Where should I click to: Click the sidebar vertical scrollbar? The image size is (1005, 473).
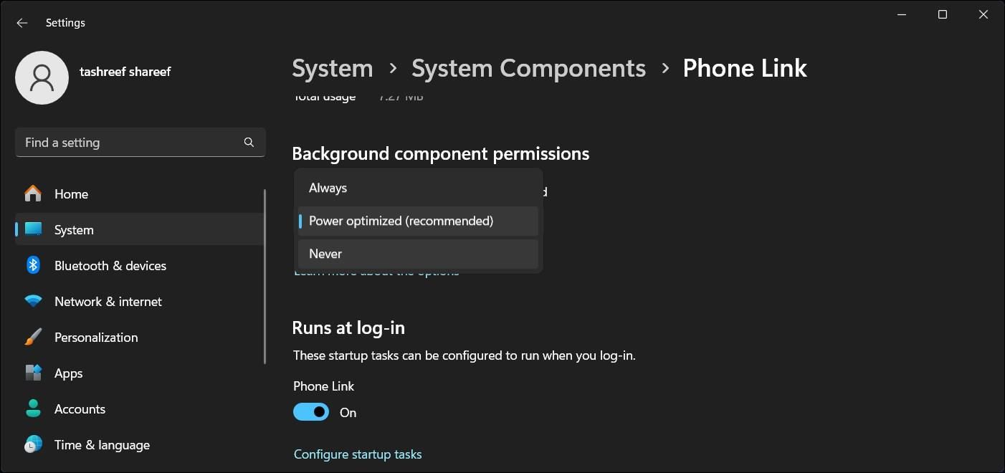[265, 276]
